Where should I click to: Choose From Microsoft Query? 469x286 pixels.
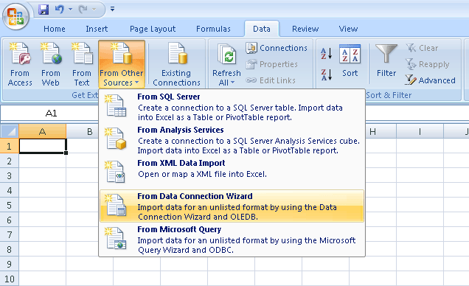click(232, 239)
